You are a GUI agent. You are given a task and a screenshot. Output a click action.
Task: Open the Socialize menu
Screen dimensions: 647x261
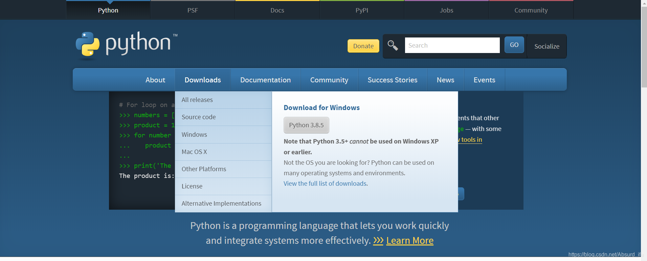[547, 46]
